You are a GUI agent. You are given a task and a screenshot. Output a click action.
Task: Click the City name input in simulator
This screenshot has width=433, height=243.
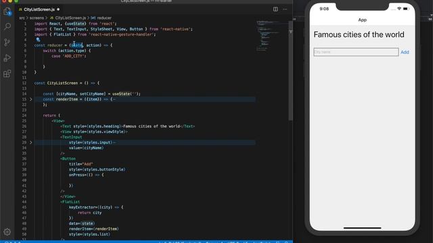(356, 52)
